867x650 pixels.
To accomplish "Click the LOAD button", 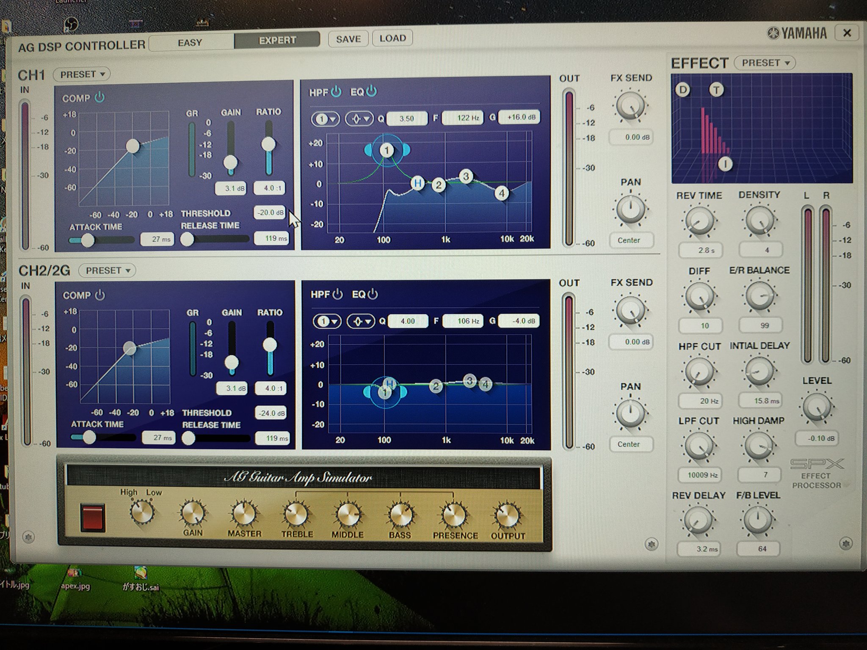I will (392, 38).
